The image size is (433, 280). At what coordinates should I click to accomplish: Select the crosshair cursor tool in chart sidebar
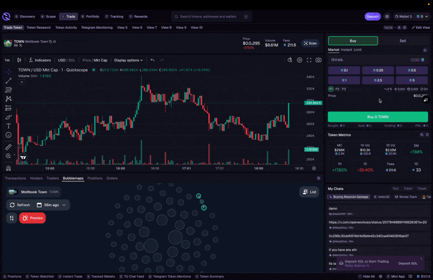coord(9,72)
